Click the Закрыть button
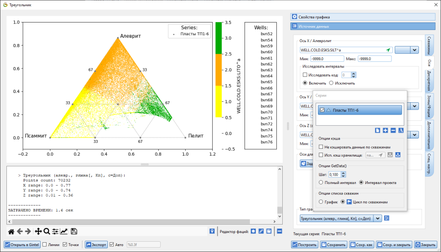The height and width of the screenshot is (252, 441). click(426, 245)
